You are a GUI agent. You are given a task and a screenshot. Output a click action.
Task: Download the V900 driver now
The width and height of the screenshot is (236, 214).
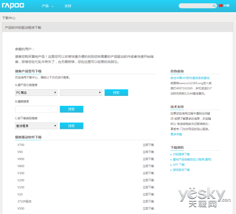148,159
